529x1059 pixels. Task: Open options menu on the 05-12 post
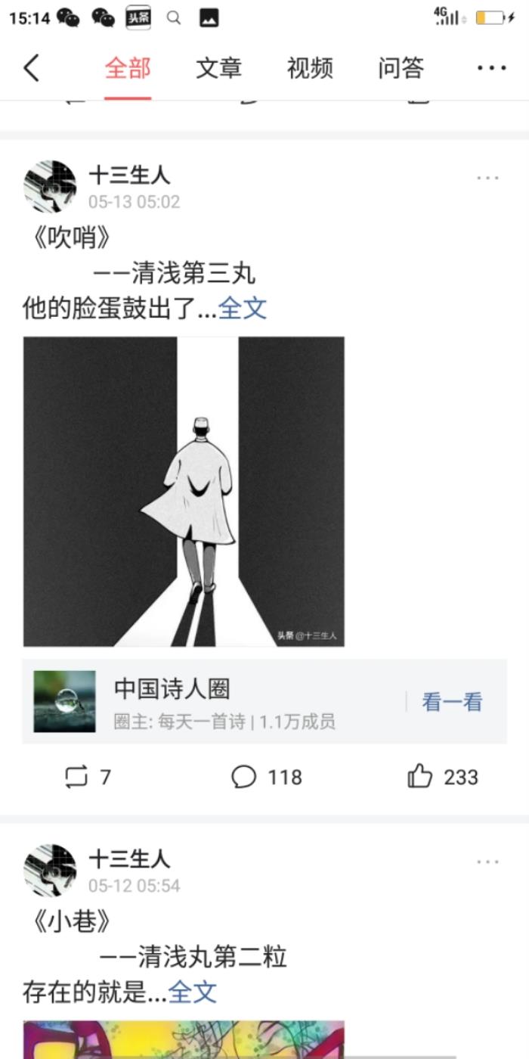tap(487, 862)
